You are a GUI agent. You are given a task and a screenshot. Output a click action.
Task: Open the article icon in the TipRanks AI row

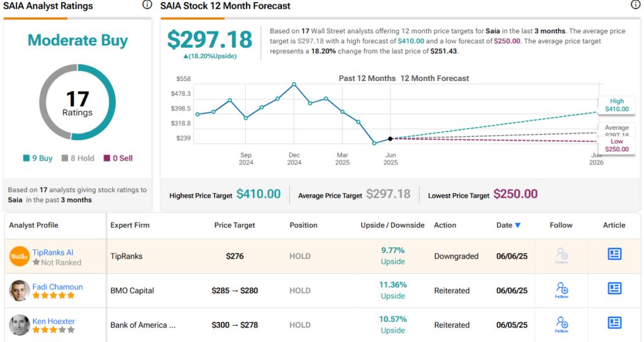(x=614, y=254)
